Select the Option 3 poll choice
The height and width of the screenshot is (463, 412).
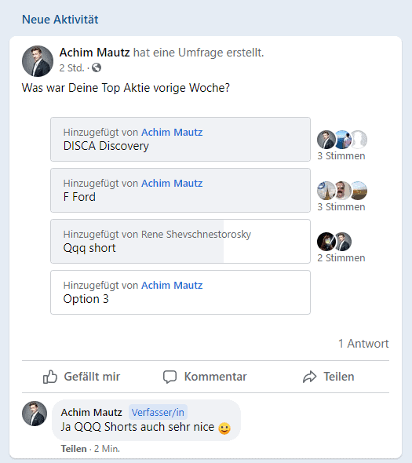tap(180, 293)
